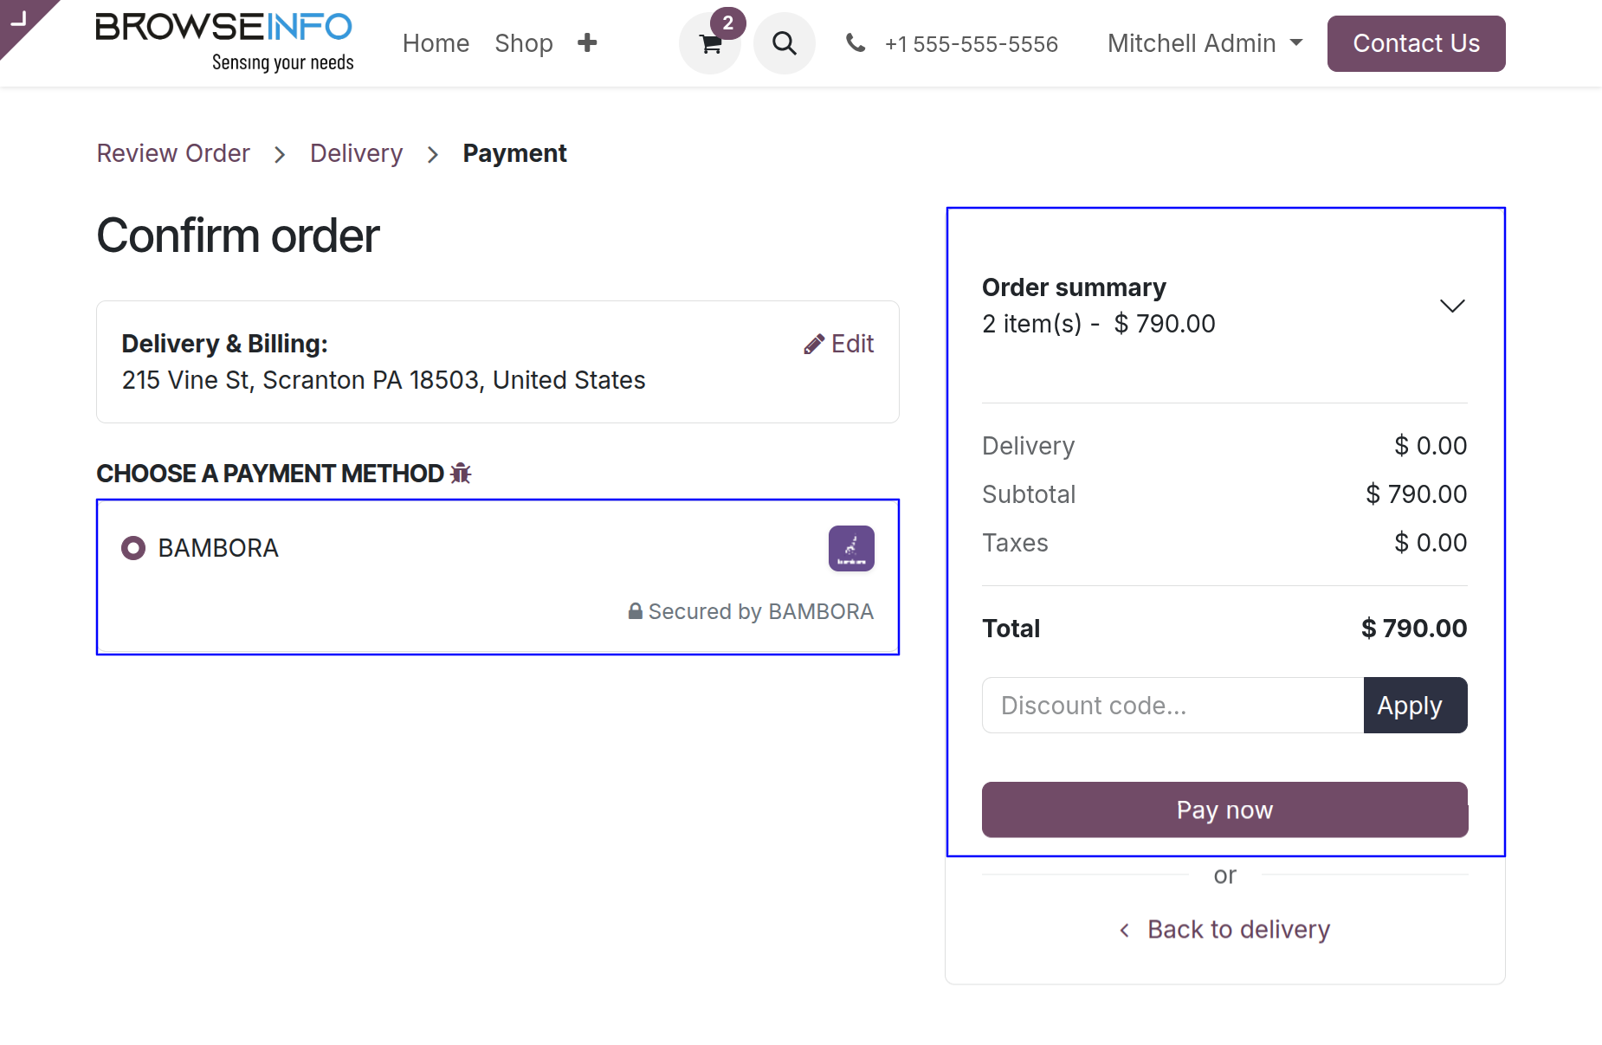Viewport: 1602px width, 1045px height.
Task: Click the Pay now button
Action: (x=1224, y=810)
